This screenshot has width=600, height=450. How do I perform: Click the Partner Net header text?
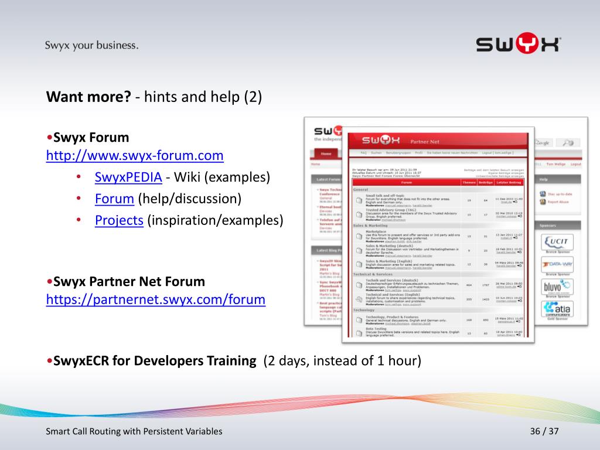coord(424,142)
